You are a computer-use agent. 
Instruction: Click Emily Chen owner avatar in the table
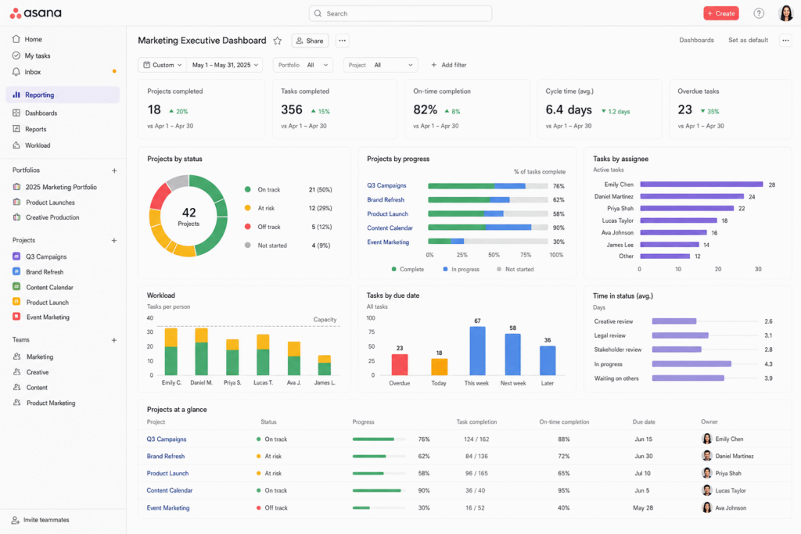pyautogui.click(x=706, y=439)
